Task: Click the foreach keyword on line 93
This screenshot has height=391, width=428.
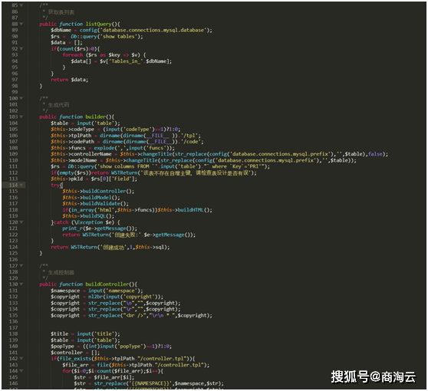Action: tap(73, 55)
